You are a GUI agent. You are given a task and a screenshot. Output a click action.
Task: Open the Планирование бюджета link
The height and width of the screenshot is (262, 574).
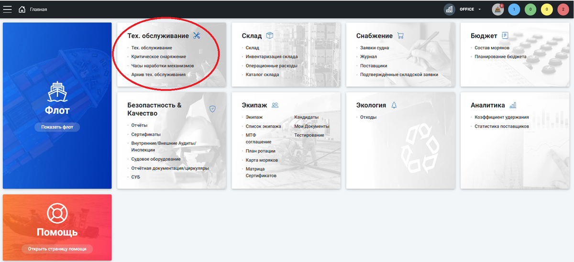[x=500, y=56]
